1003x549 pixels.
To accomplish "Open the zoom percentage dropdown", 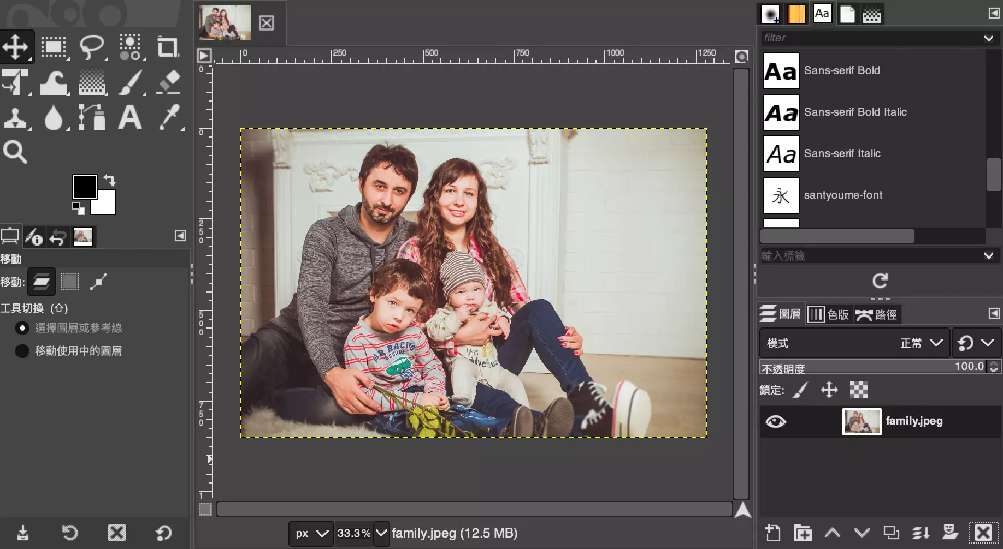I will (381, 533).
